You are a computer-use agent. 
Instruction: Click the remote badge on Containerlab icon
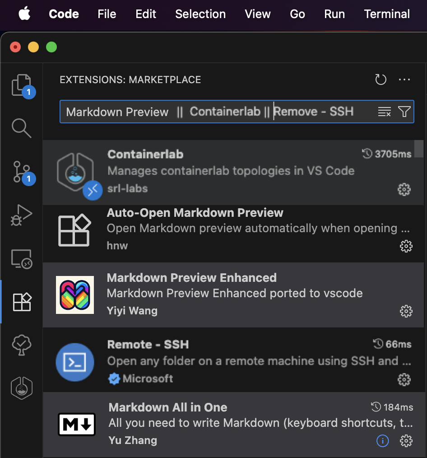pyautogui.click(x=93, y=191)
